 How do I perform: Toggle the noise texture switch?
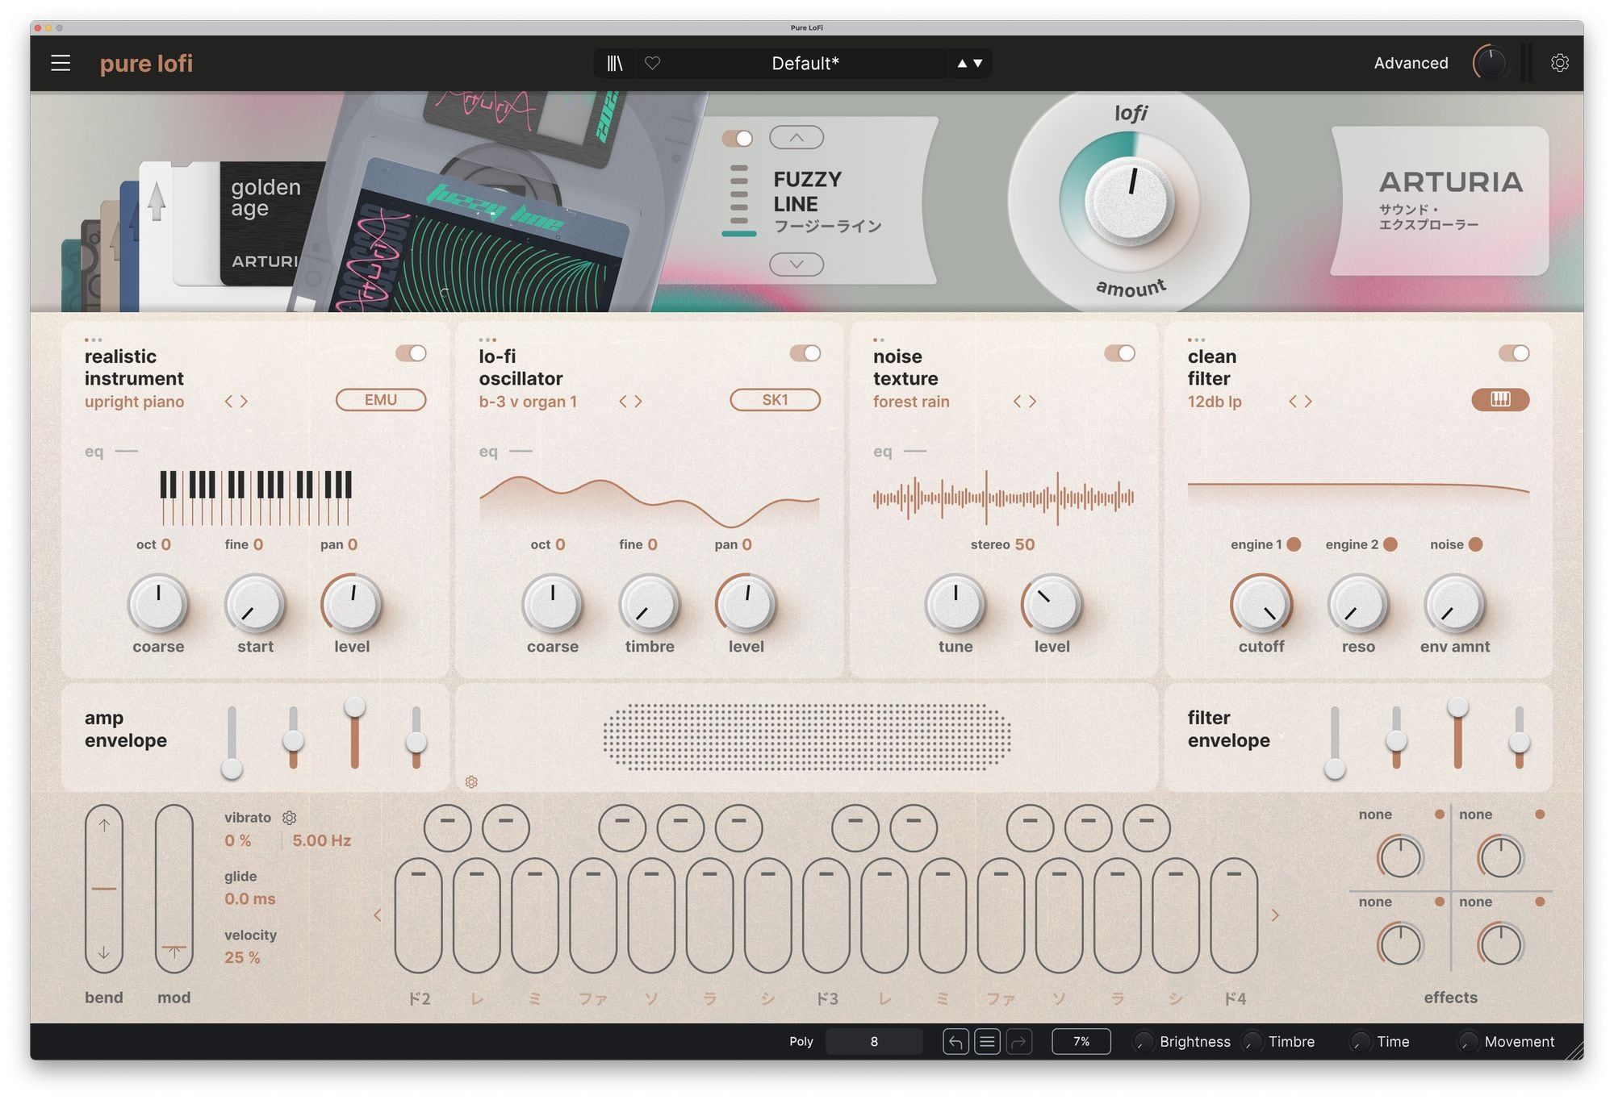(1119, 353)
